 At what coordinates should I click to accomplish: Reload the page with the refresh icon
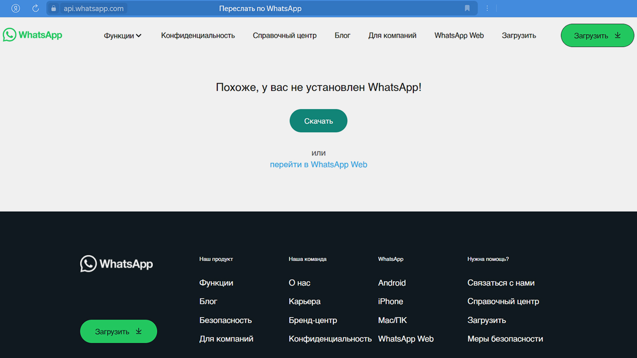(36, 8)
